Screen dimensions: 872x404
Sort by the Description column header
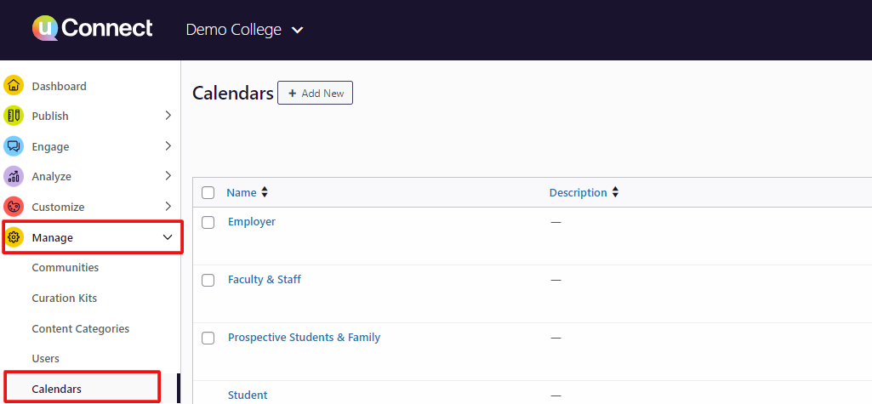tap(578, 193)
